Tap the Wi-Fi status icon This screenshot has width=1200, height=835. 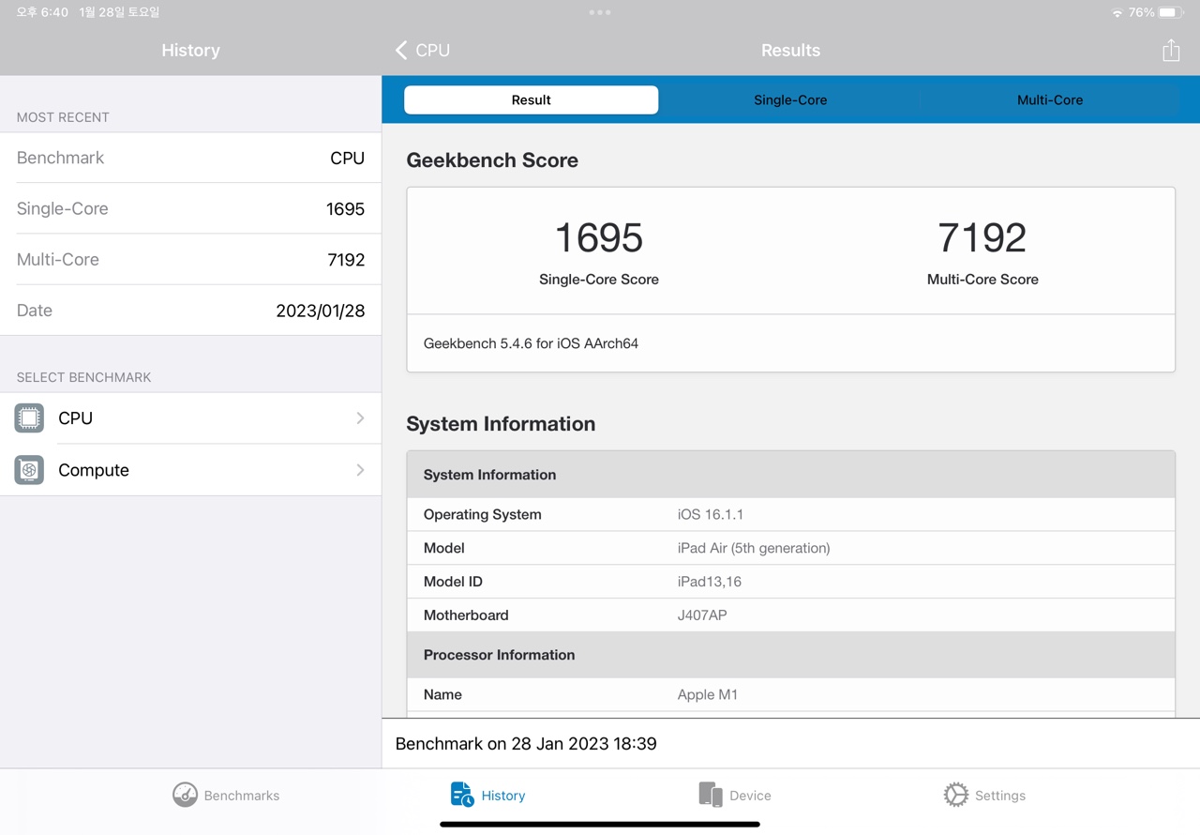pyautogui.click(x=1117, y=13)
